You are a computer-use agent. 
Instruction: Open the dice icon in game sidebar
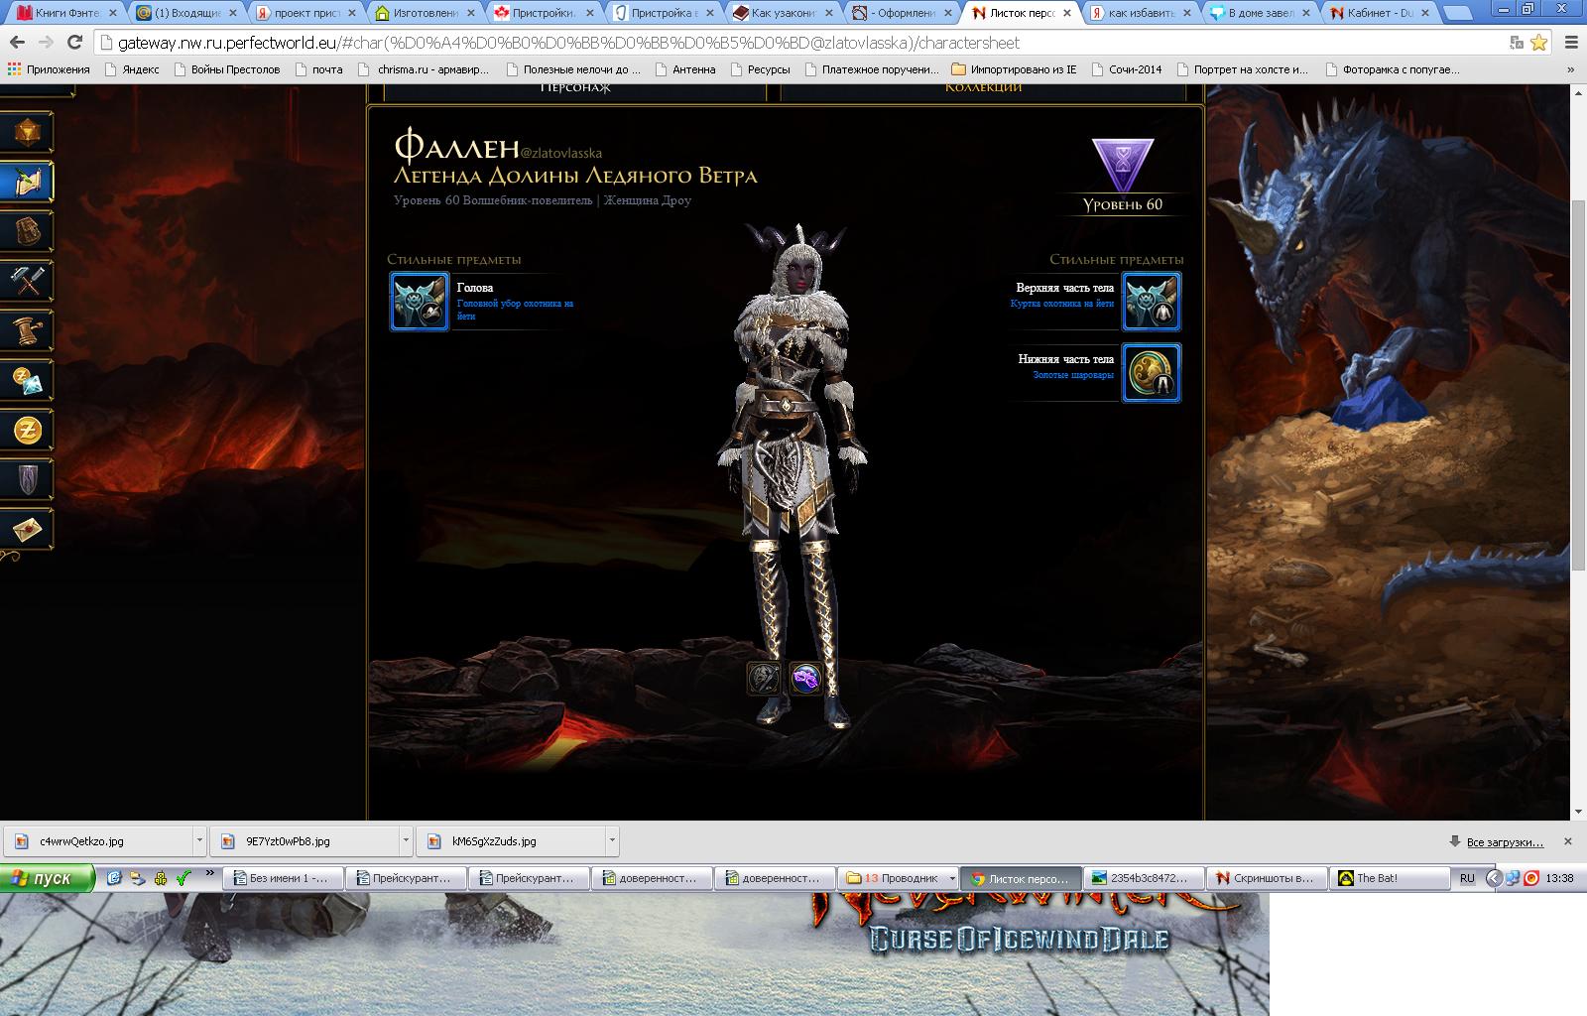pyautogui.click(x=26, y=132)
